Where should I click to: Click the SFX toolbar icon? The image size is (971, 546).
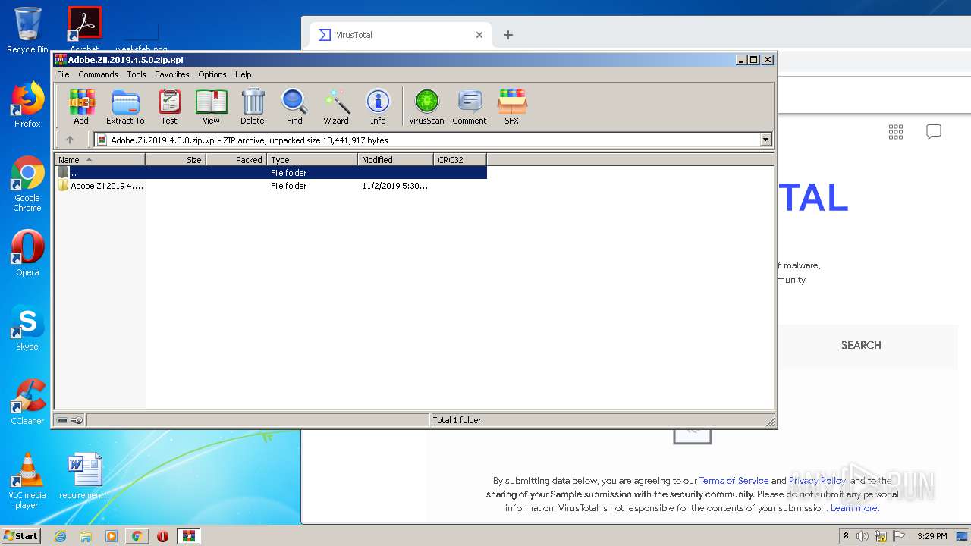point(512,106)
